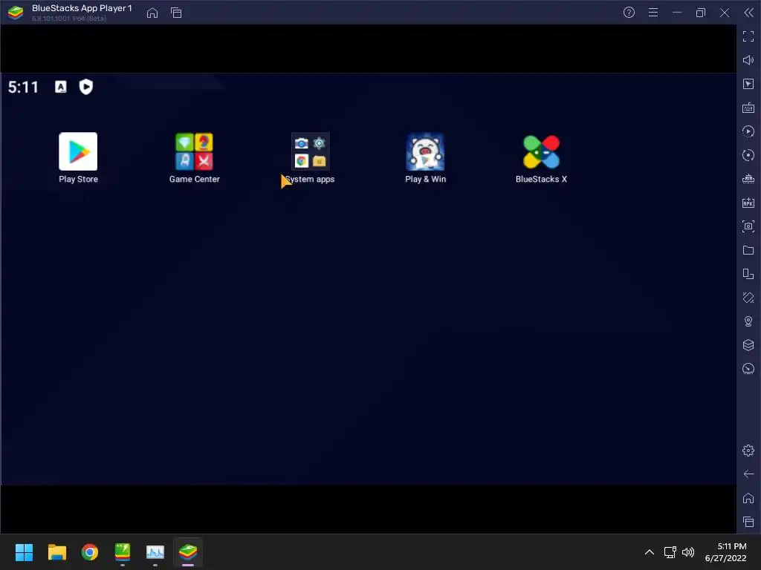Viewport: 761px width, 570px height.
Task: Open BlueStacks settings gear in the sidebar
Action: click(x=748, y=451)
